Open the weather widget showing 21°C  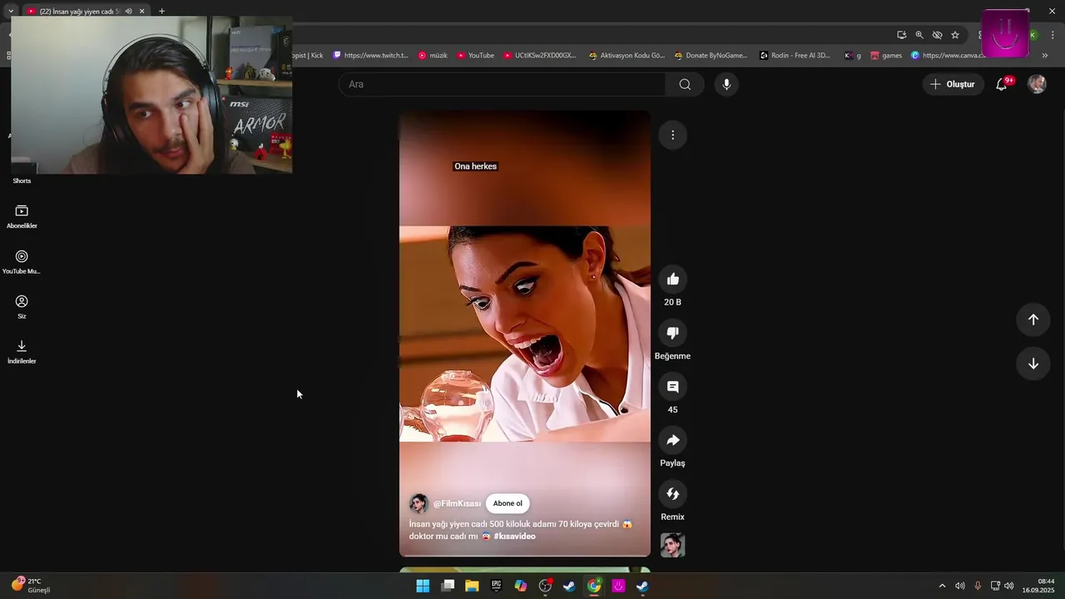32,586
